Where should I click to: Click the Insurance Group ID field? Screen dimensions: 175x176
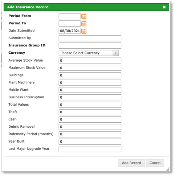[x=90, y=46]
